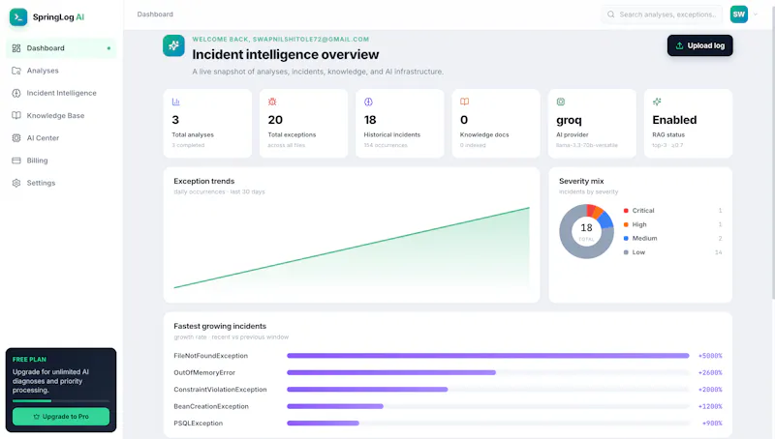
Task: Click the '+900%' growth rate label
Action: pos(712,424)
